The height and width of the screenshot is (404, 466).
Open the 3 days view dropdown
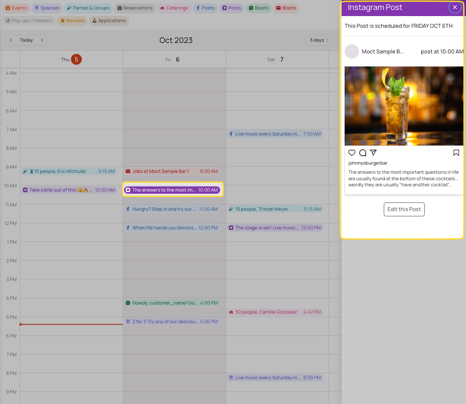coord(319,40)
